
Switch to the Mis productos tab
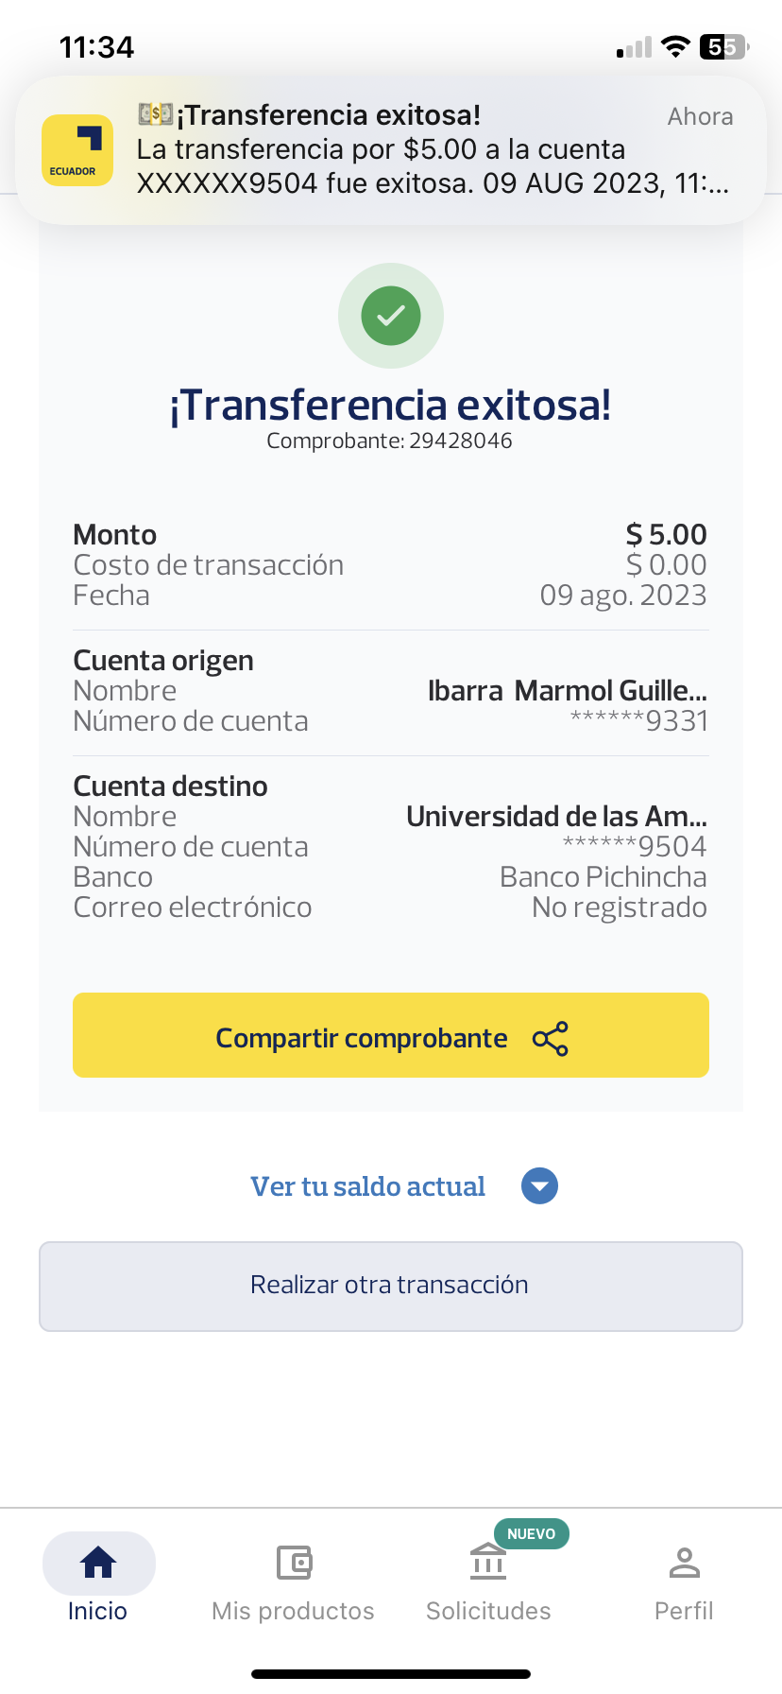(294, 1610)
